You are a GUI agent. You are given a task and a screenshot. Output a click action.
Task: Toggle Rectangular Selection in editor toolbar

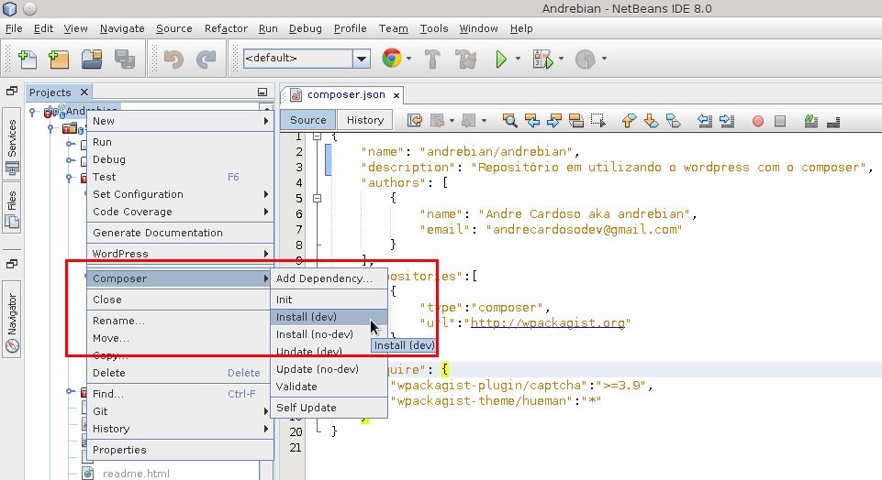(597, 120)
